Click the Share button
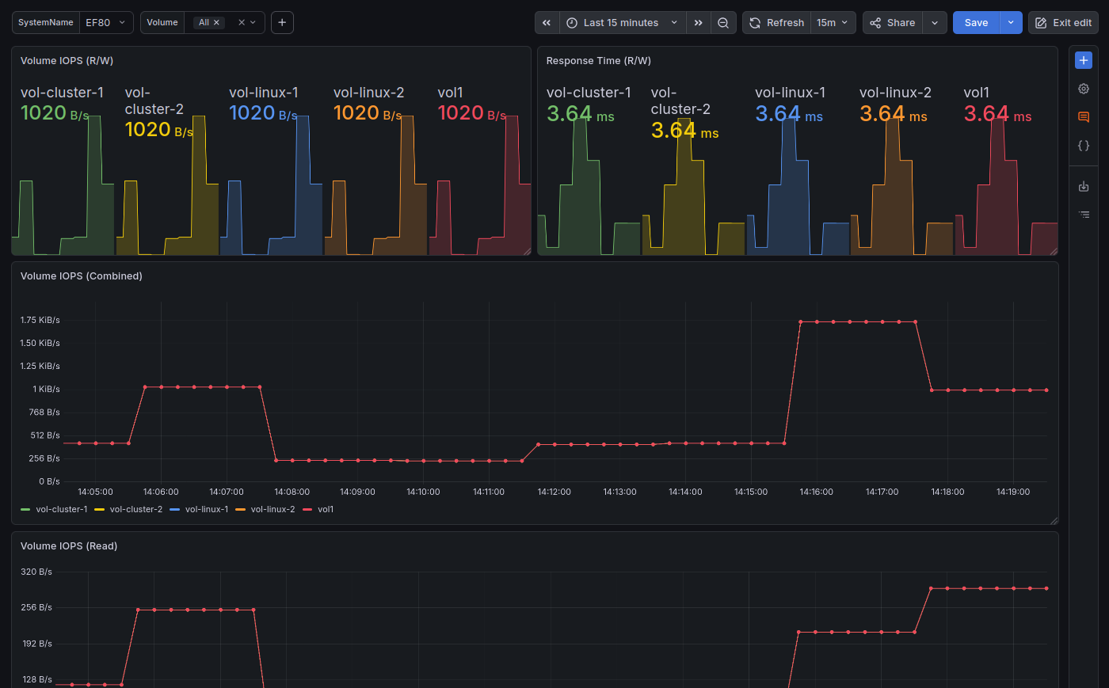Viewport: 1109px width, 688px height. pos(893,23)
